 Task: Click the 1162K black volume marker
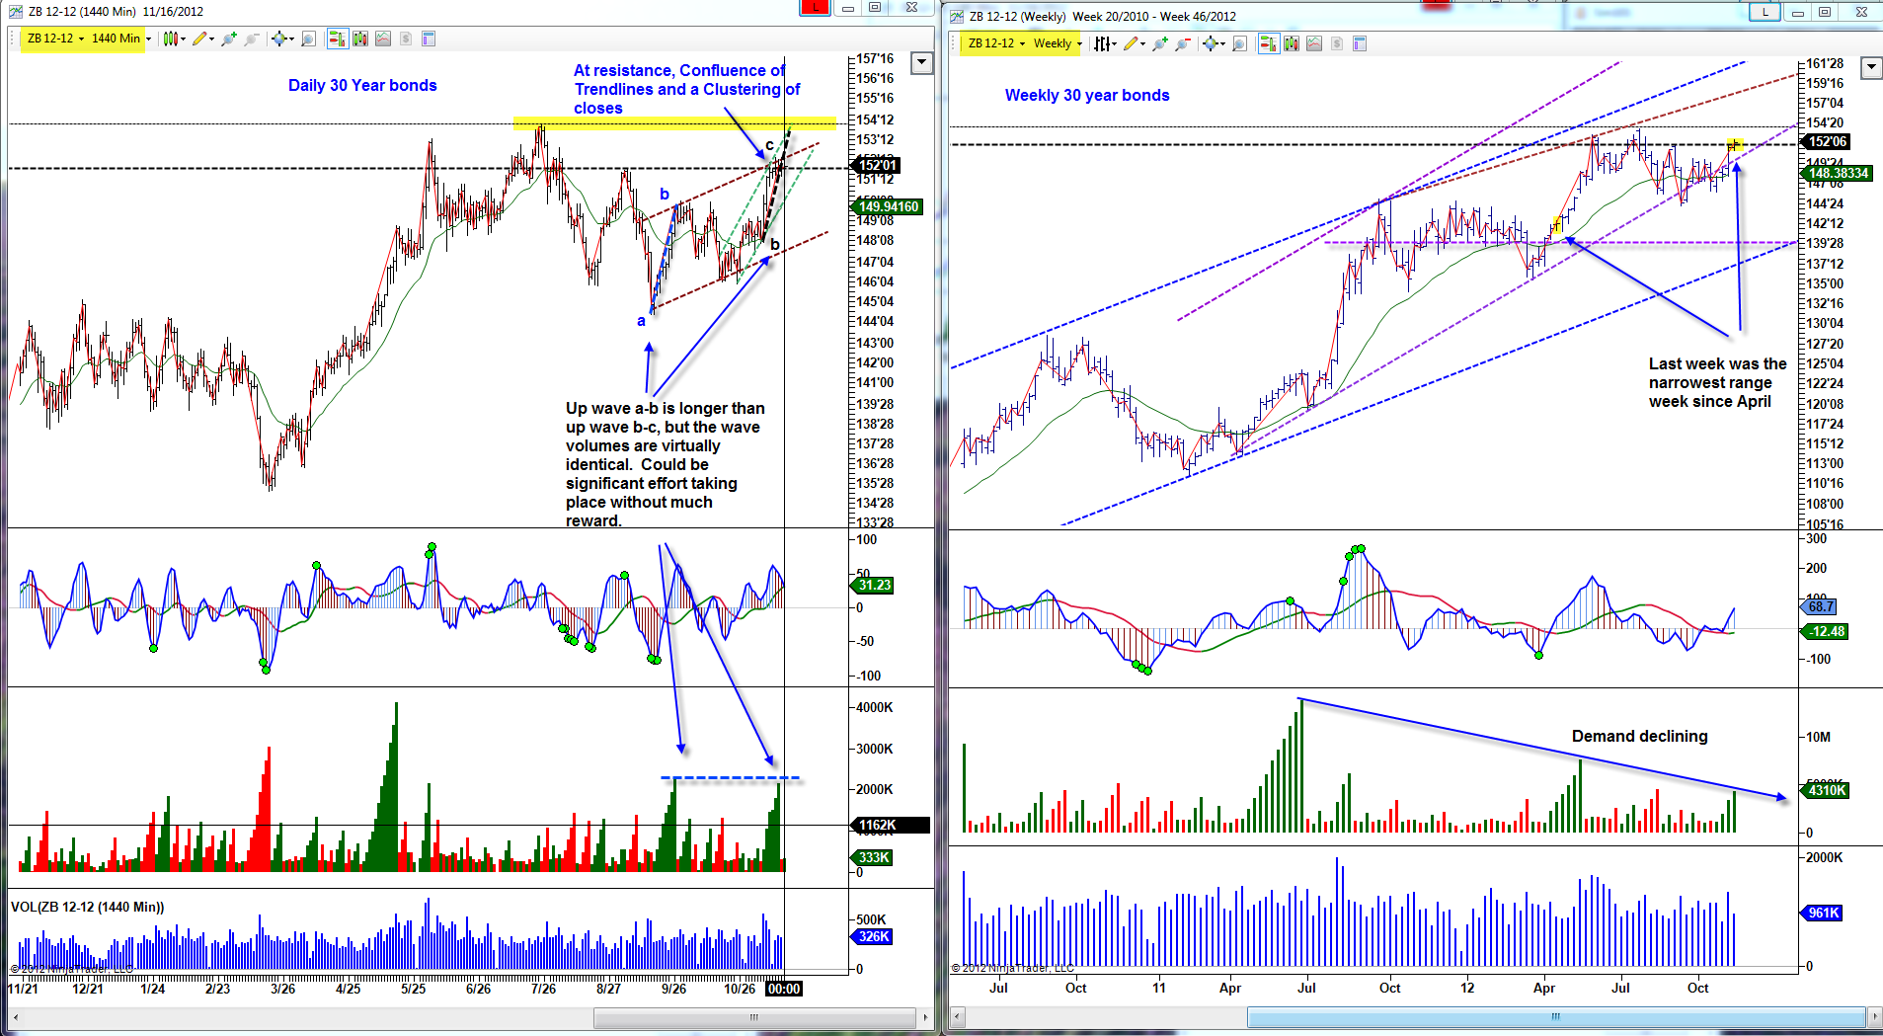tap(889, 825)
